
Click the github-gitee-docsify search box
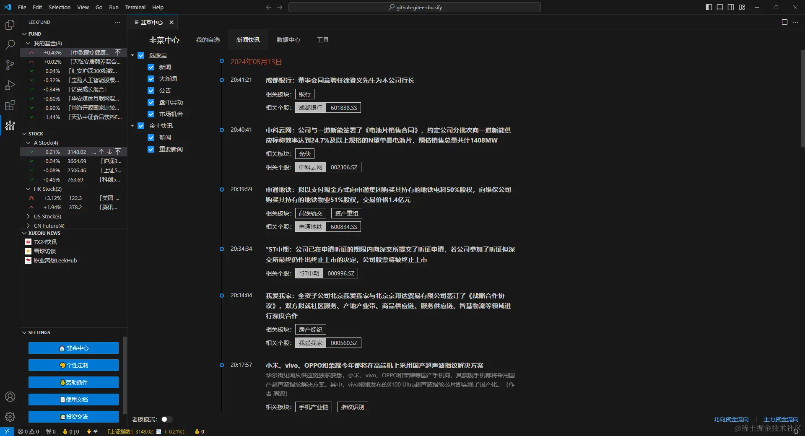(415, 7)
